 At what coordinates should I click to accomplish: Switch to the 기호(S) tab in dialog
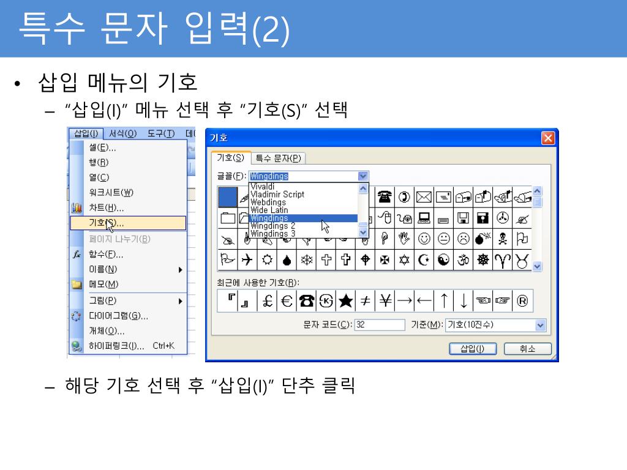click(231, 157)
